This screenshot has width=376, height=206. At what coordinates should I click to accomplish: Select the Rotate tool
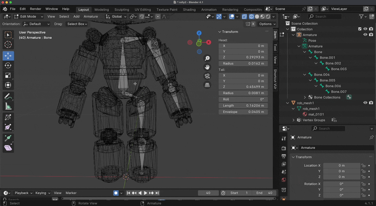tap(8, 65)
